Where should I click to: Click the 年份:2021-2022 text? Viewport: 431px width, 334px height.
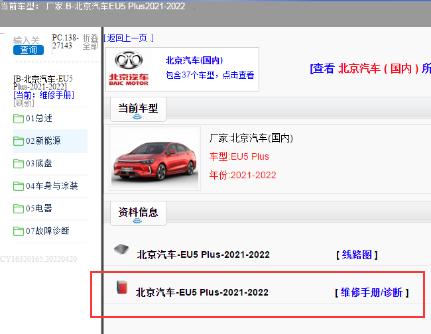point(243,175)
